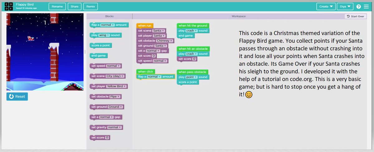Select workspace end game block
This screenshot has width=374, height=152.
pos(185,36)
